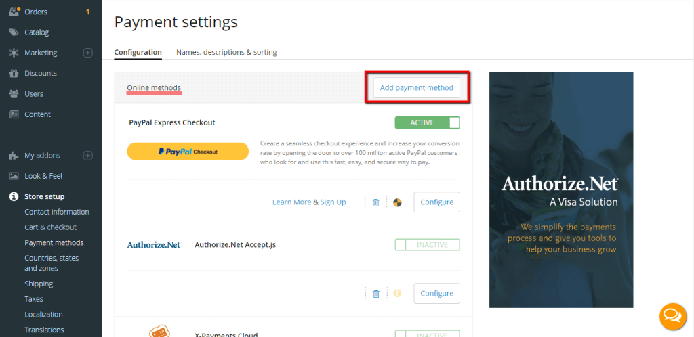Switch to the Configuration tab

tap(138, 52)
